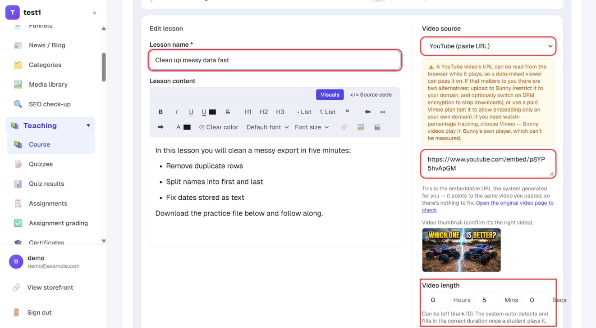Click the Lesson name input field

(275, 60)
